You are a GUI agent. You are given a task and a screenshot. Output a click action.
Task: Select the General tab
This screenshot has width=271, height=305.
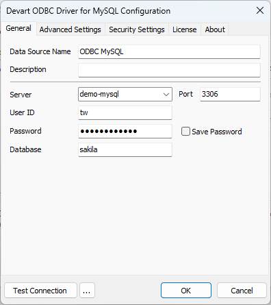pyautogui.click(x=18, y=28)
